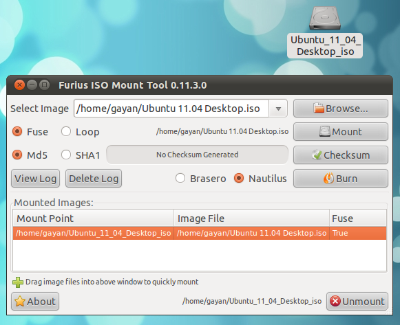400x325 pixels.
Task: Sort by the Fuse column header
Action: click(x=358, y=218)
